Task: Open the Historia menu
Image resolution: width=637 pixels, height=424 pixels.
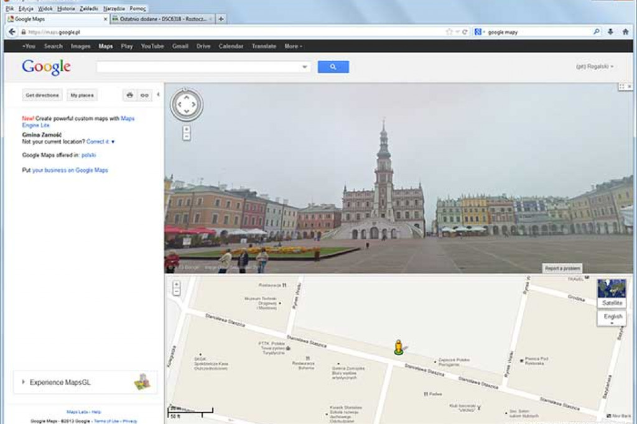Action: point(66,9)
